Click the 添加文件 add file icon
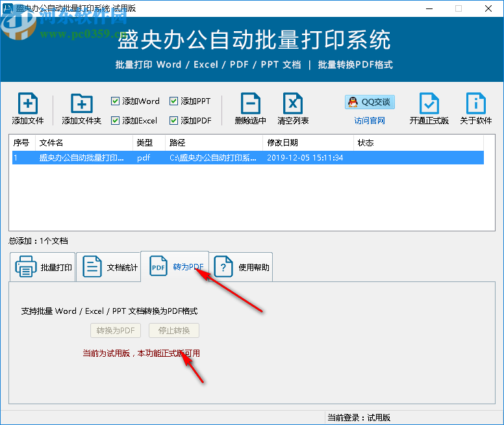Screen dimensions: 504x425 point(28,103)
